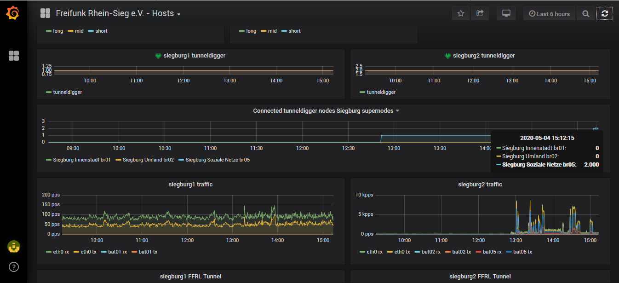The height and width of the screenshot is (283, 619).
Task: Open the Help question mark icon
Action: 14,266
